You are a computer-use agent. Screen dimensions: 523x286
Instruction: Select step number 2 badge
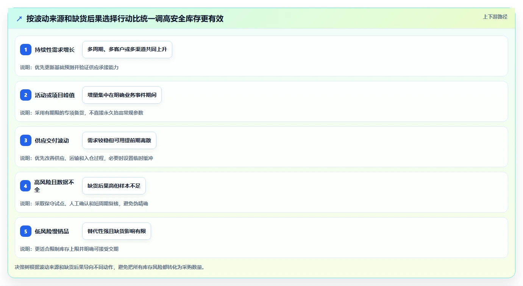pyautogui.click(x=26, y=95)
